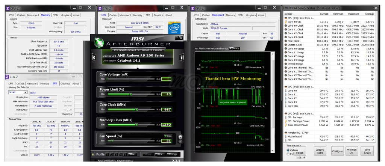Expand the Nuvoton NCT6776F sensor group

(285, 133)
